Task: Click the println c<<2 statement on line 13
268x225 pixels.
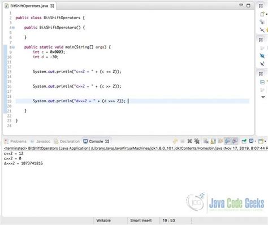Action: coord(77,72)
